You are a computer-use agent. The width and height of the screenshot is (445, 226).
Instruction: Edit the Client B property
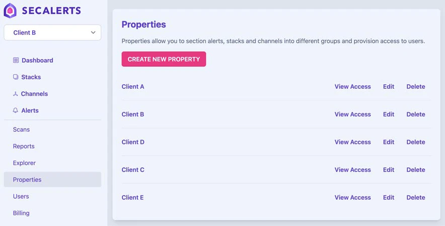coord(388,114)
